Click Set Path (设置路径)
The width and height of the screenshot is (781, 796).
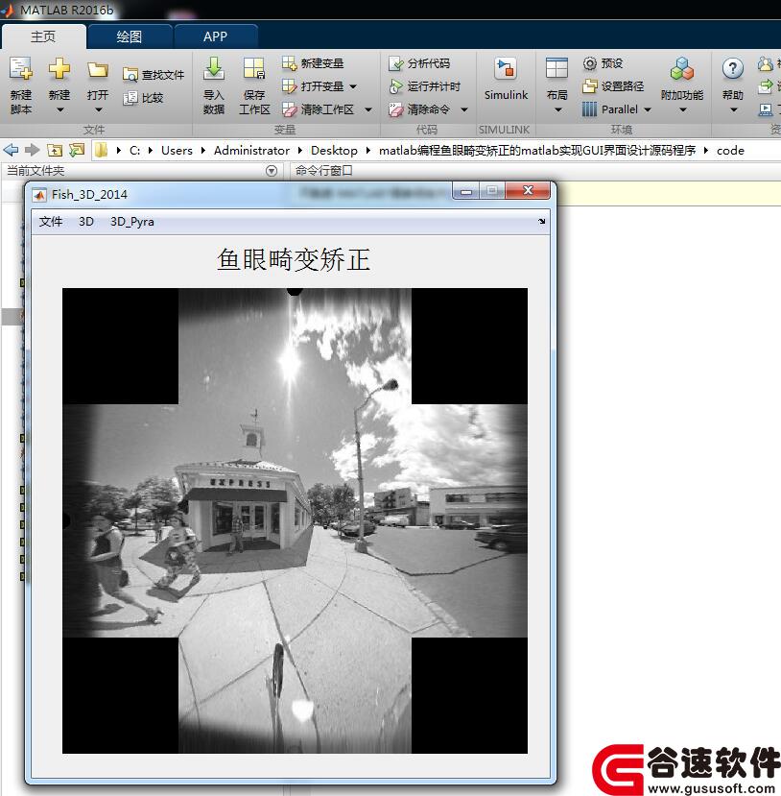(613, 86)
